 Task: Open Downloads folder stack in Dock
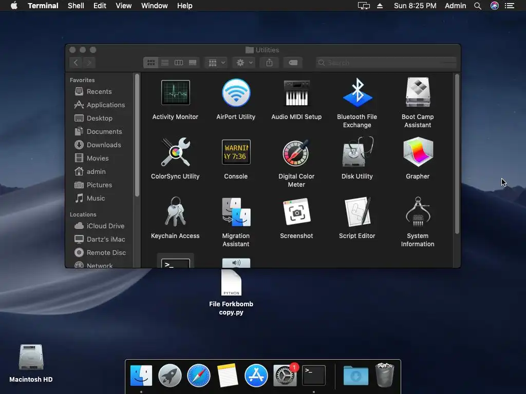356,376
